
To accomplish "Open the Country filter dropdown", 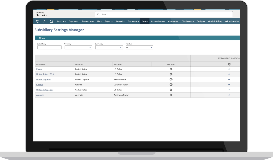I will tap(78, 47).
